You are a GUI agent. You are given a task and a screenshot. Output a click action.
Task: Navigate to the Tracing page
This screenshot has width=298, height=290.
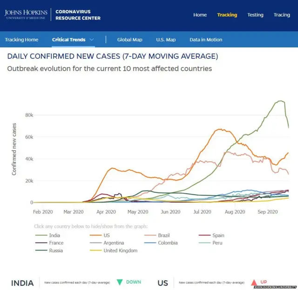tap(282, 15)
